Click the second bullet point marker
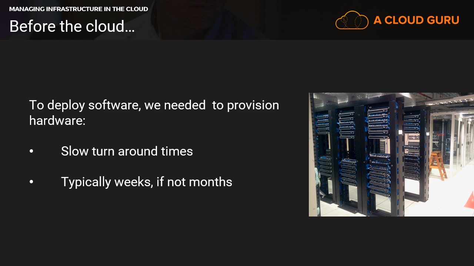This screenshot has height=266, width=474. click(31, 182)
